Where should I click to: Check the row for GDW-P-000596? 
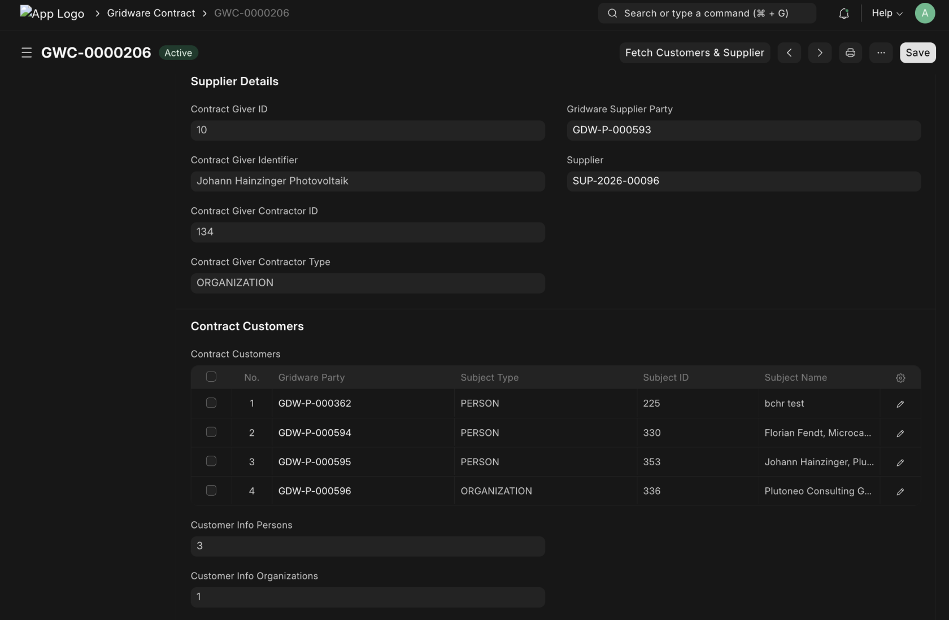pos(211,490)
